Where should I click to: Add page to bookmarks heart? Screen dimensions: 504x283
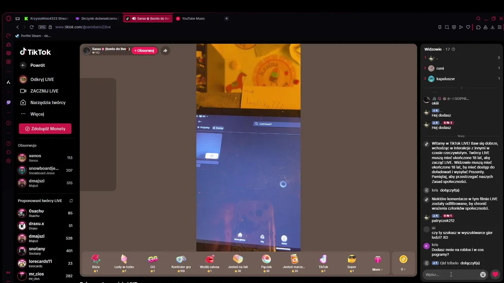(468, 27)
